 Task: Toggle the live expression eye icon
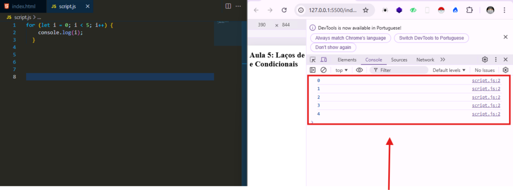click(x=359, y=70)
